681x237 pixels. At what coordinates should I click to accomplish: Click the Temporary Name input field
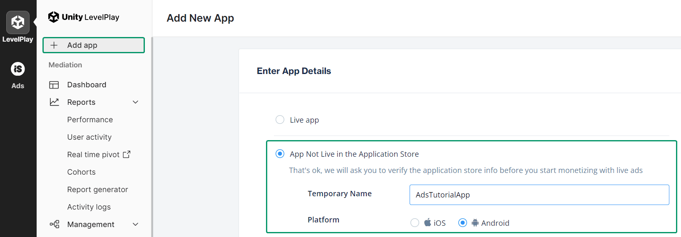point(539,195)
